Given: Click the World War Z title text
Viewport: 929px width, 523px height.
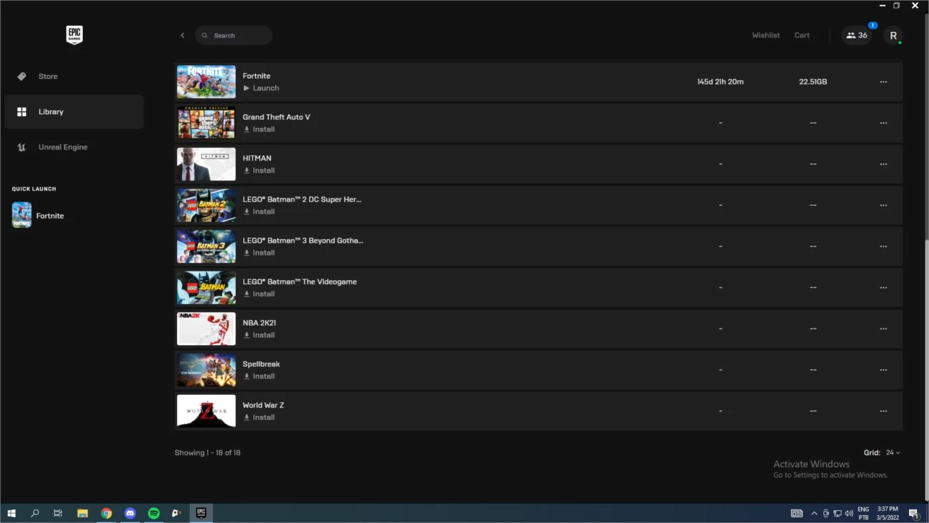Looking at the screenshot, I should pyautogui.click(x=263, y=405).
